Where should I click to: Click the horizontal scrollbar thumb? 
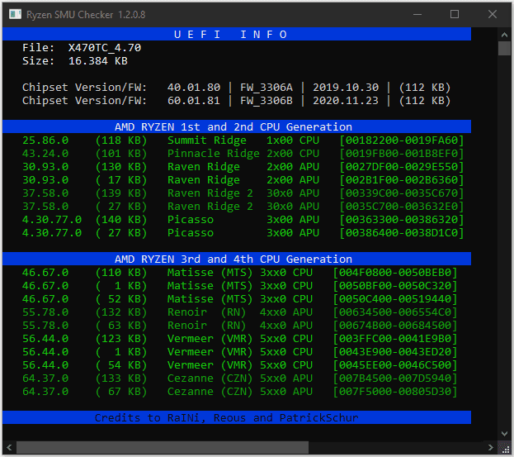click(163, 447)
